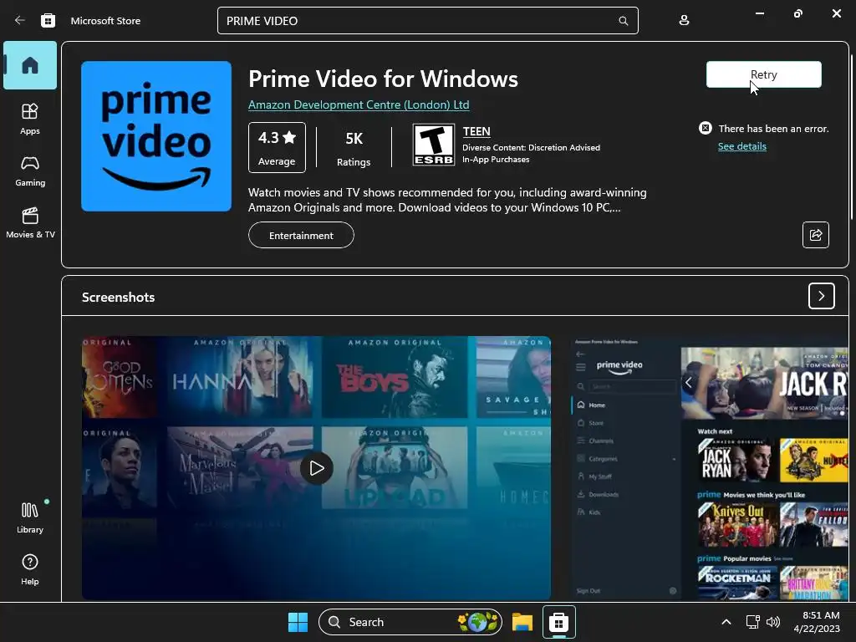Open File Explorer from taskbar
The height and width of the screenshot is (642, 856).
click(522, 622)
